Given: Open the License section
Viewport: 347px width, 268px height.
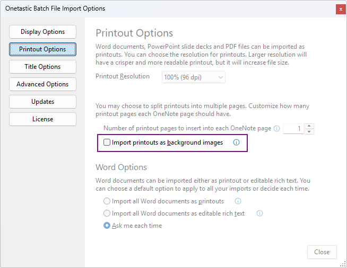Looking at the screenshot, I should [x=42, y=119].
